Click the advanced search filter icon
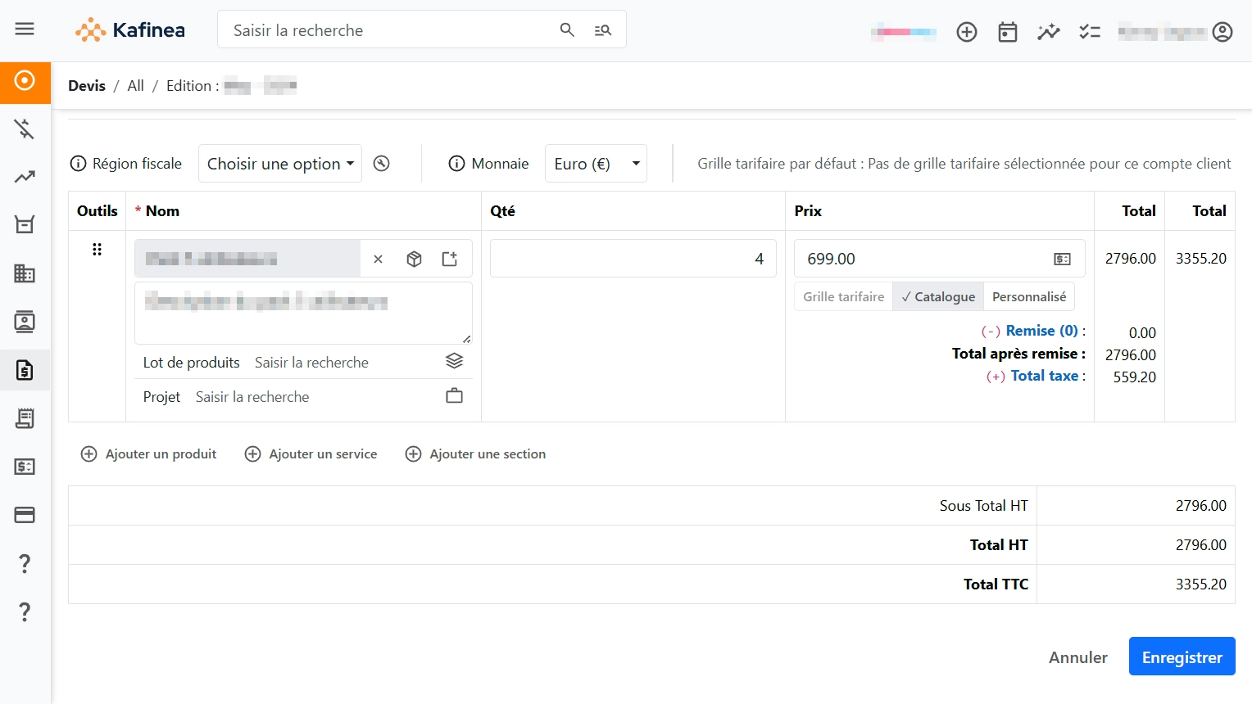Screen dimensions: 1252x704 [603, 30]
